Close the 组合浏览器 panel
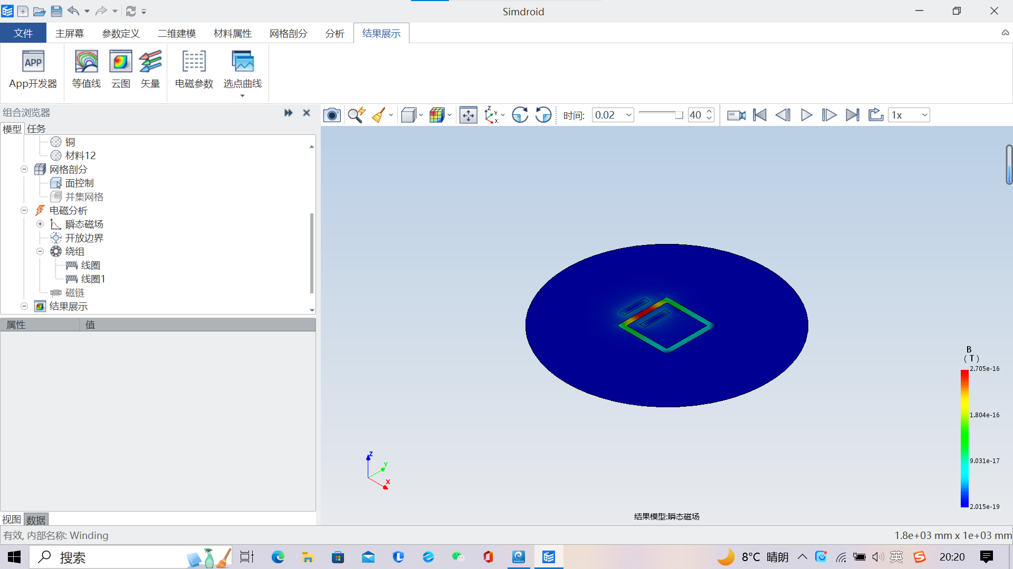 307,113
